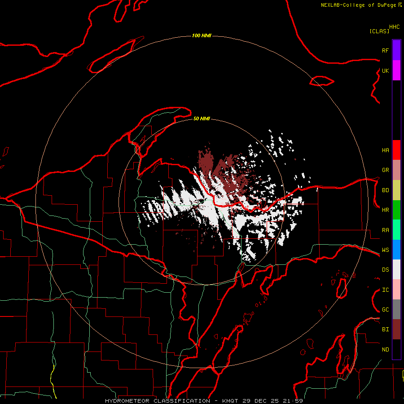Screen dimensions: 404x404
Task: Select the IC pink legend swatch
Action: click(x=396, y=290)
